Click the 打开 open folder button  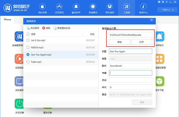(x=141, y=42)
